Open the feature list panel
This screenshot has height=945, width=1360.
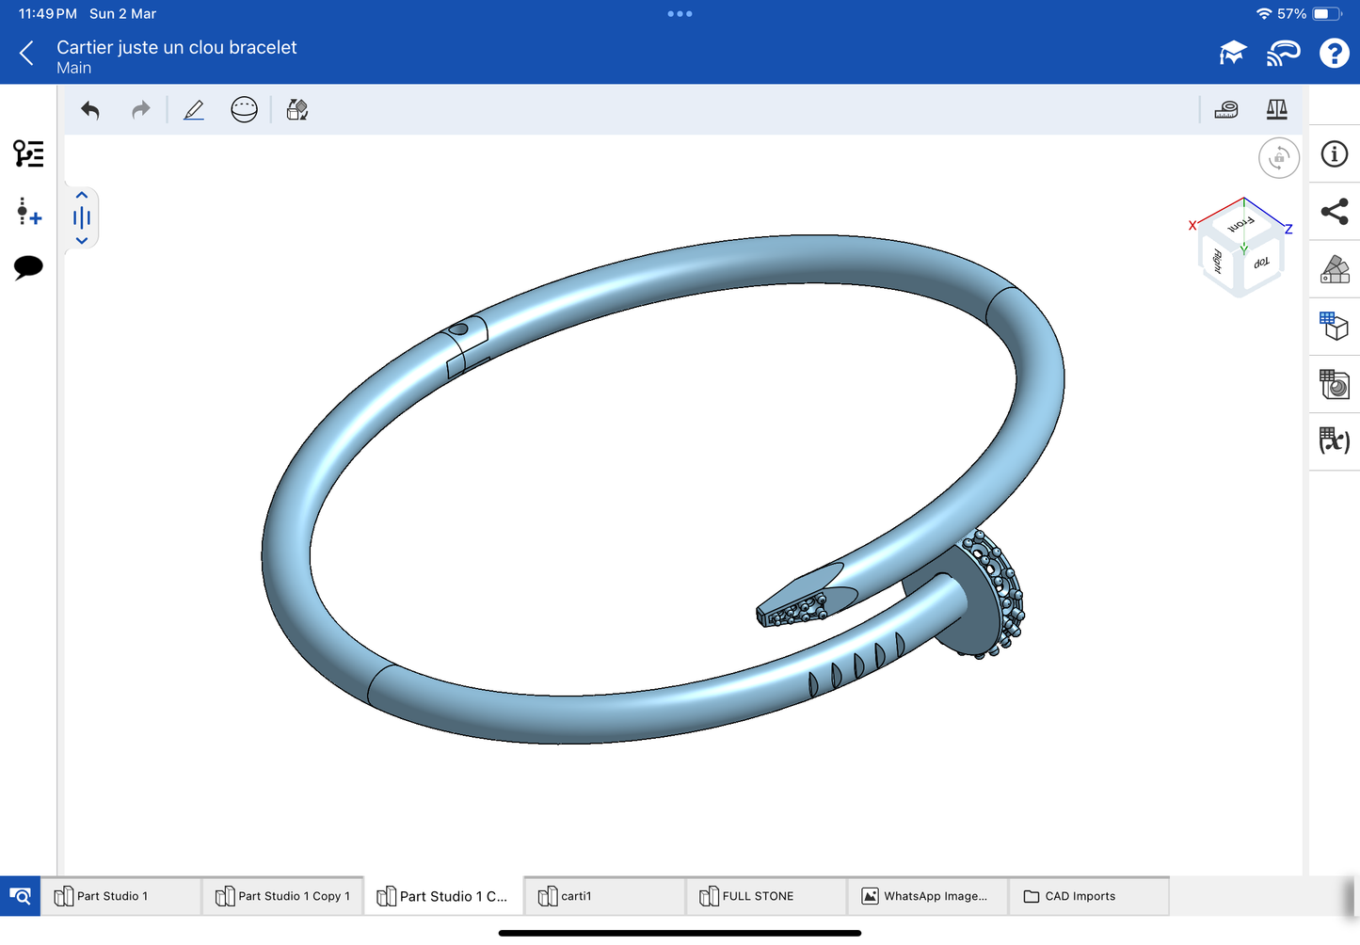point(28,153)
